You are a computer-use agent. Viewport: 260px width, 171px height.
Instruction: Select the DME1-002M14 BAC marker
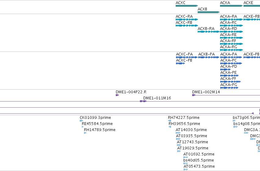point(194,95)
